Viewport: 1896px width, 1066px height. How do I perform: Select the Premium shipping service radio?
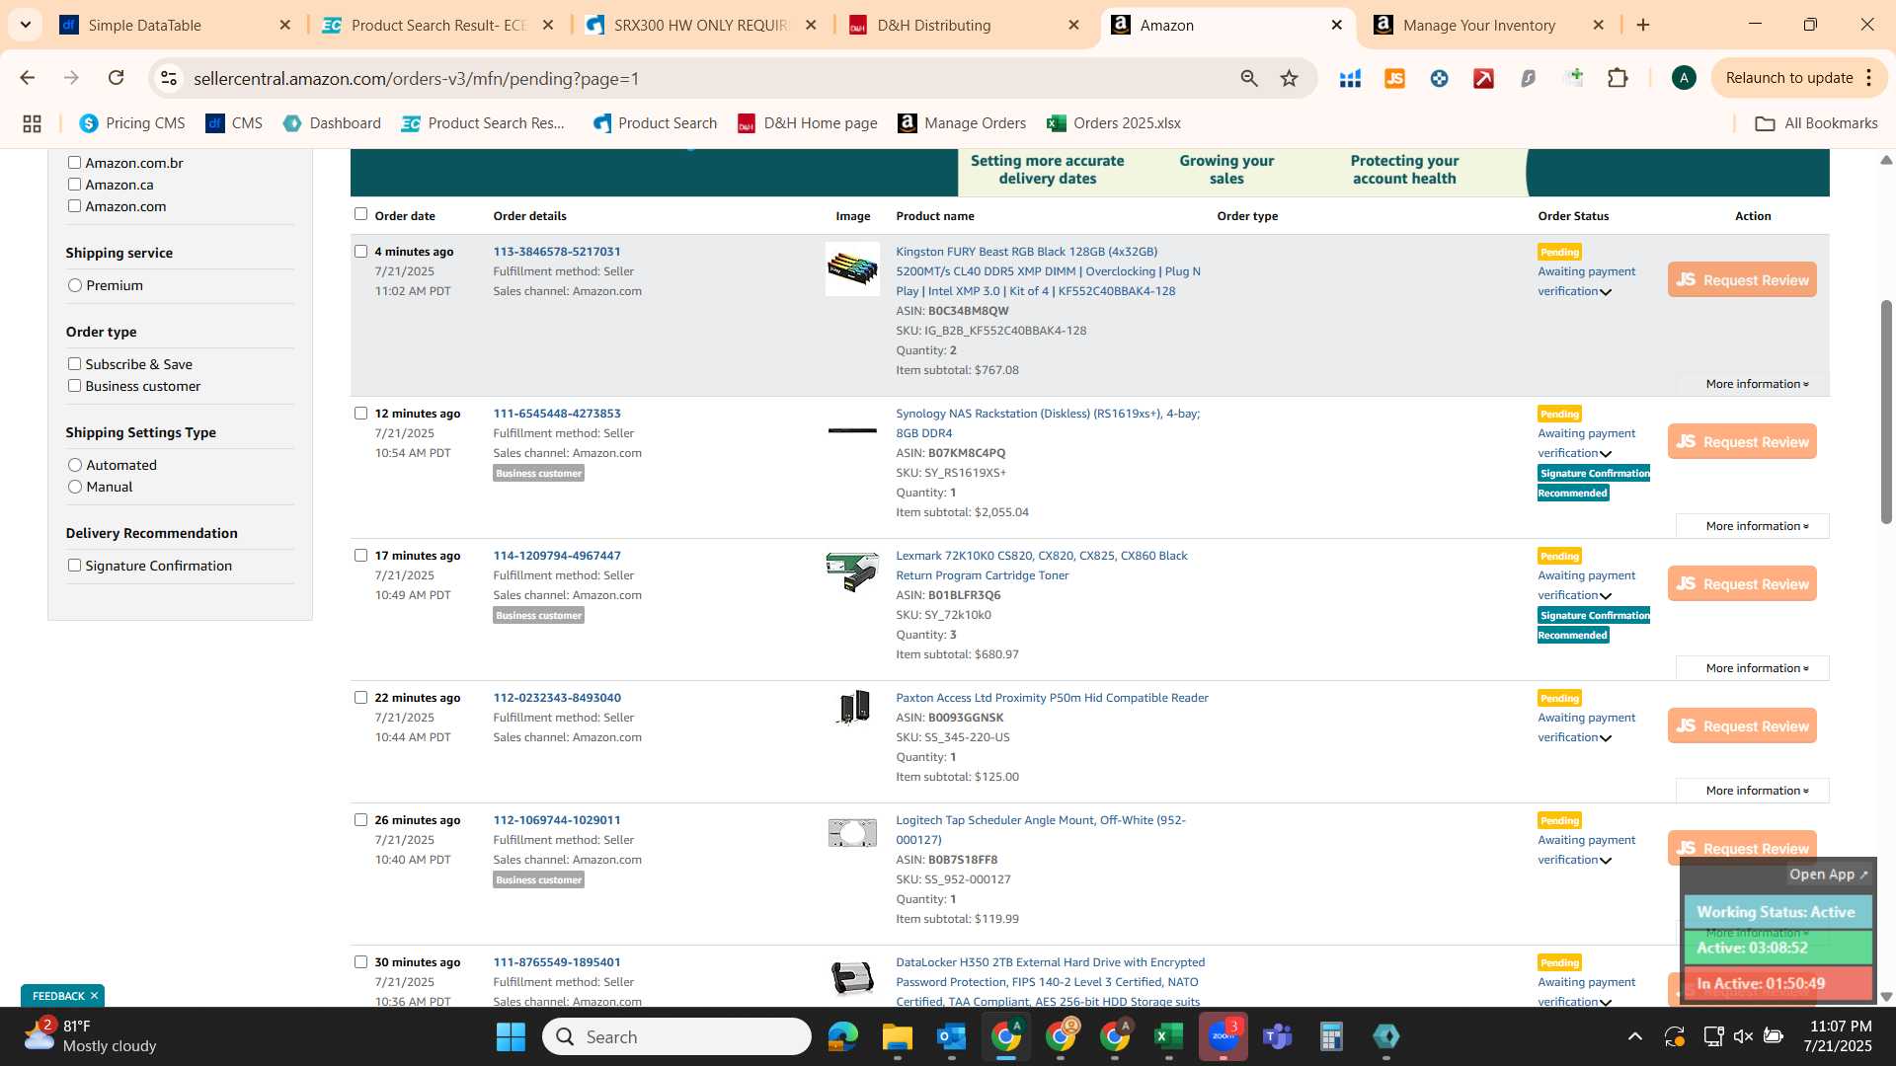click(75, 285)
